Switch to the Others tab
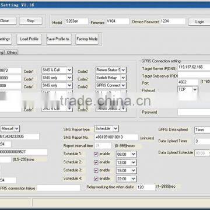The width and height of the screenshot is (210, 210). (x=12, y=52)
